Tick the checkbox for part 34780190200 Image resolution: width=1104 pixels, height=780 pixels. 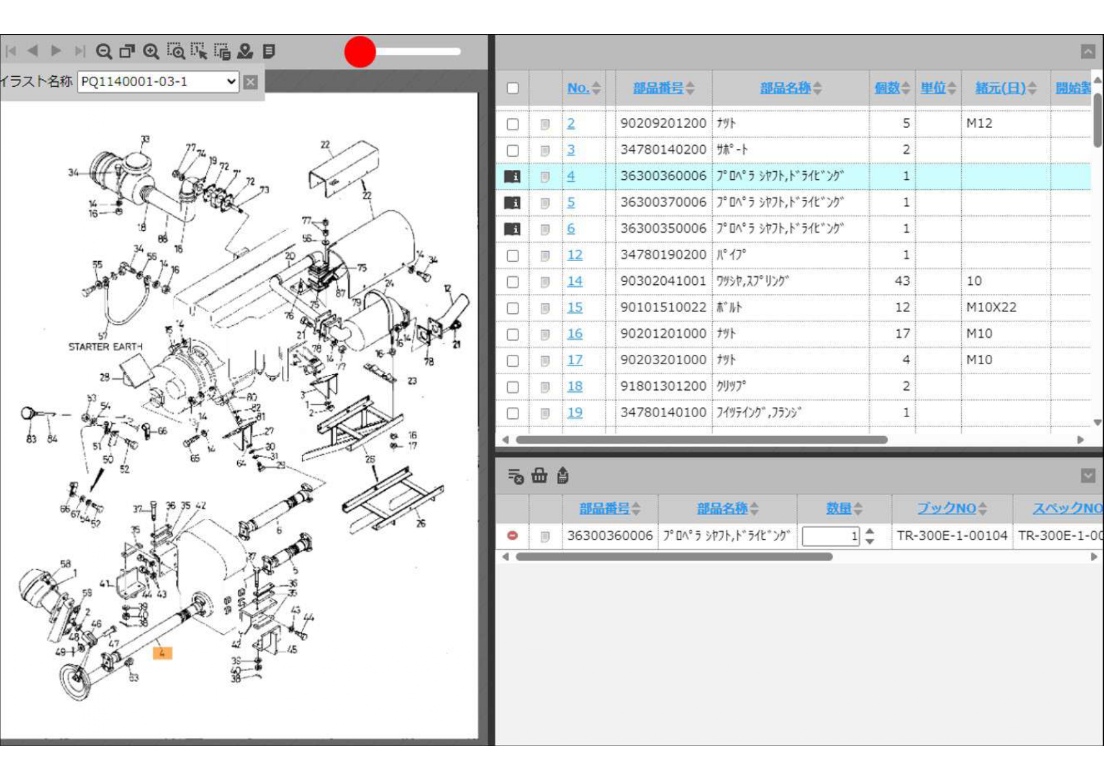pos(513,255)
